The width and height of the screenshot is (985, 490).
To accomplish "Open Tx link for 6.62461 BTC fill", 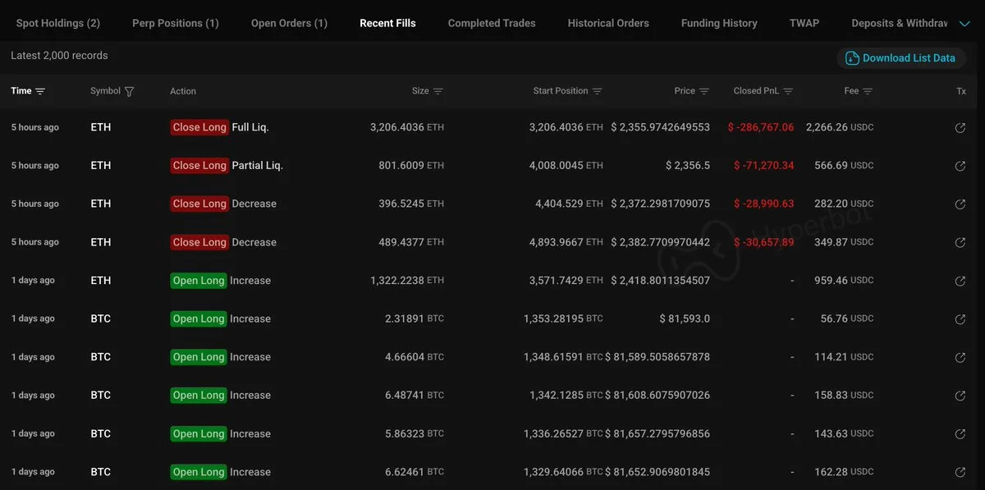I will pyautogui.click(x=960, y=472).
